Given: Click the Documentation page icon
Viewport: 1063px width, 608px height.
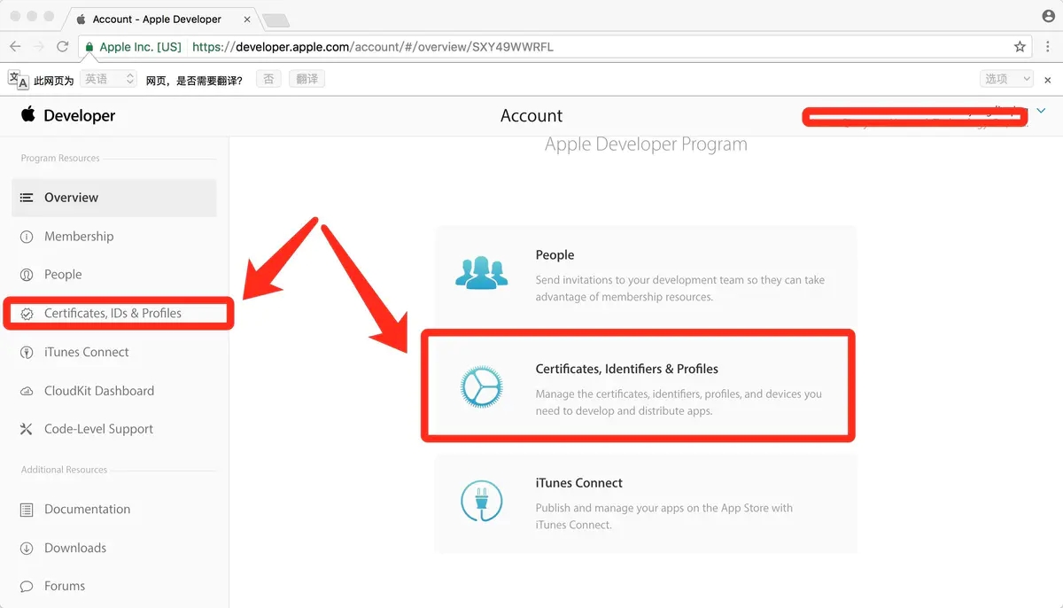Looking at the screenshot, I should coord(27,510).
